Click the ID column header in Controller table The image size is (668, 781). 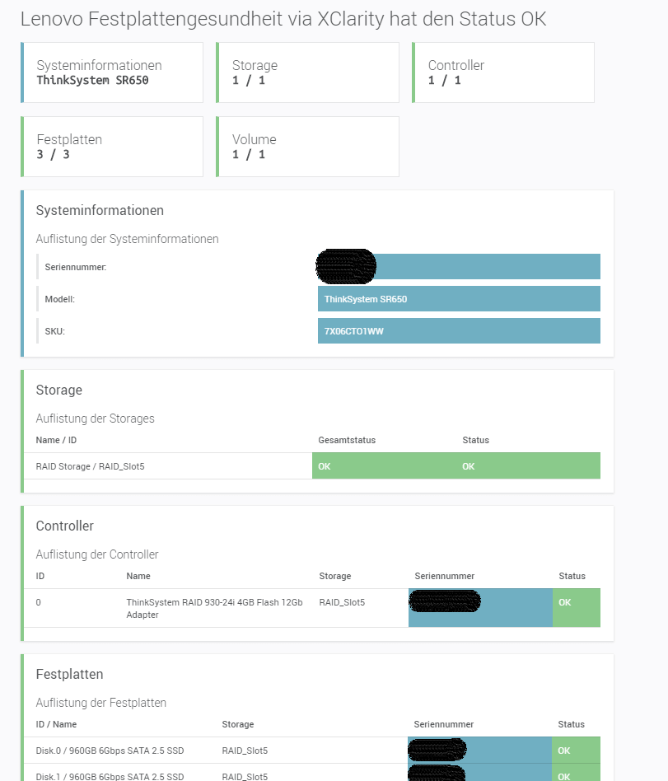click(x=41, y=576)
